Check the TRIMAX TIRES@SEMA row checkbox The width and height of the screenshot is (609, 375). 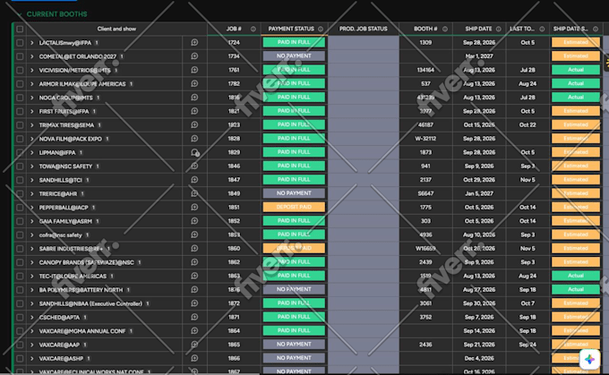[20, 125]
